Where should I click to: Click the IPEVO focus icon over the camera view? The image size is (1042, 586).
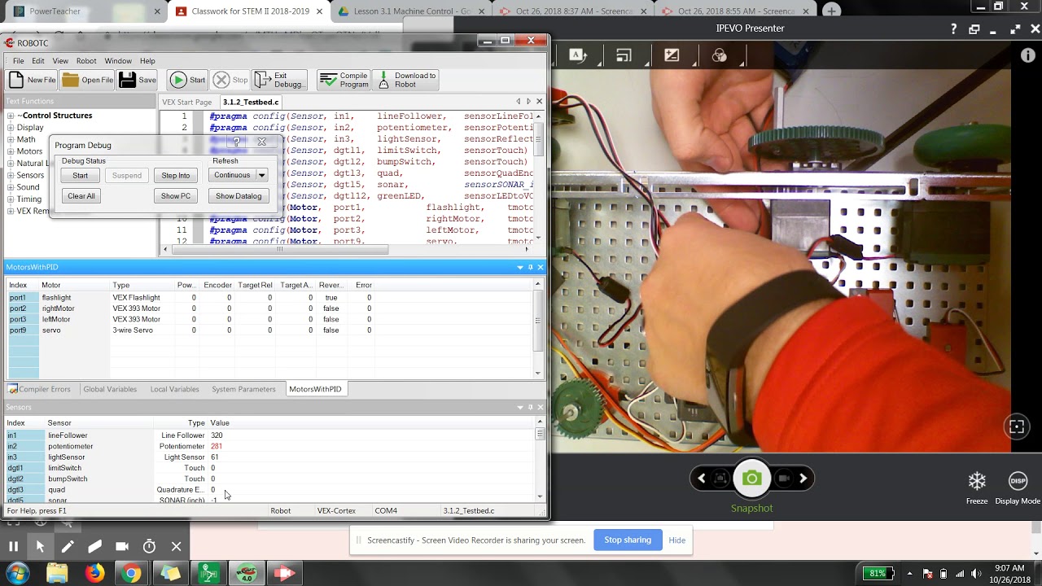tap(1017, 426)
